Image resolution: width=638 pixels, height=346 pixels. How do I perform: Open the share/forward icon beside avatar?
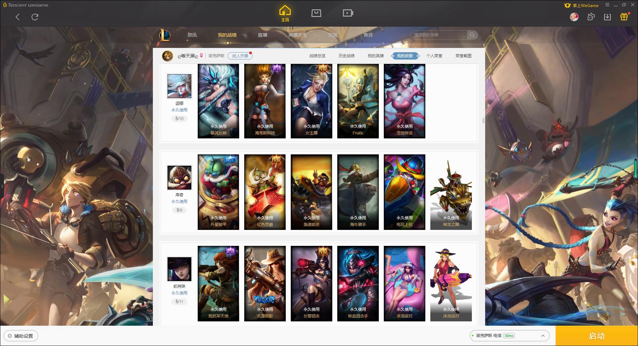point(591,17)
